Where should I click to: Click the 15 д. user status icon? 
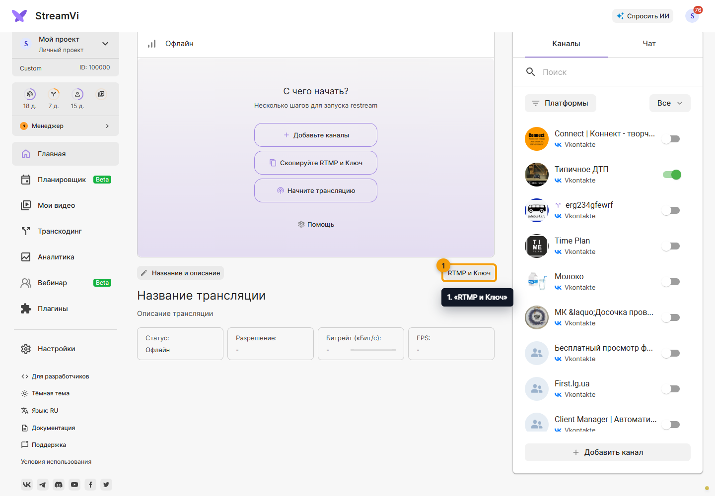click(77, 94)
